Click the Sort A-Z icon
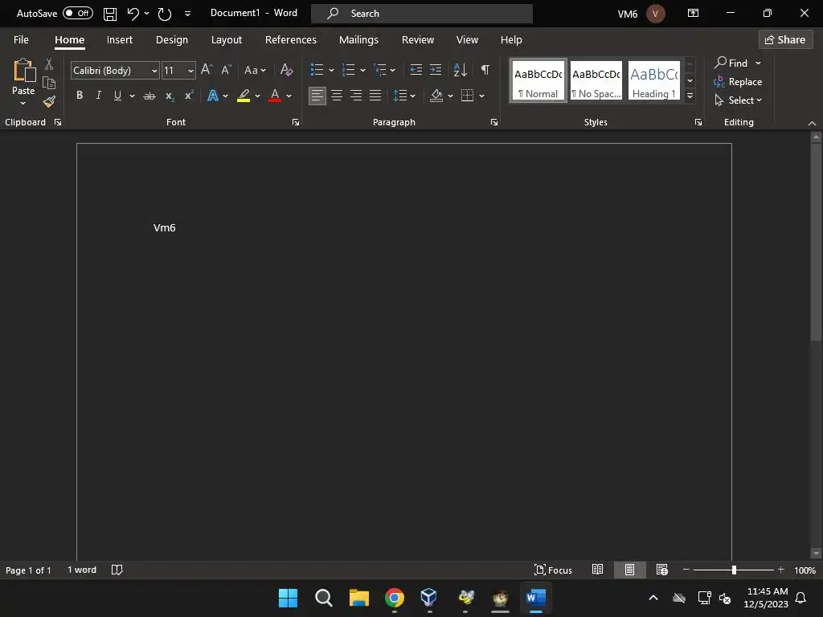 point(460,70)
